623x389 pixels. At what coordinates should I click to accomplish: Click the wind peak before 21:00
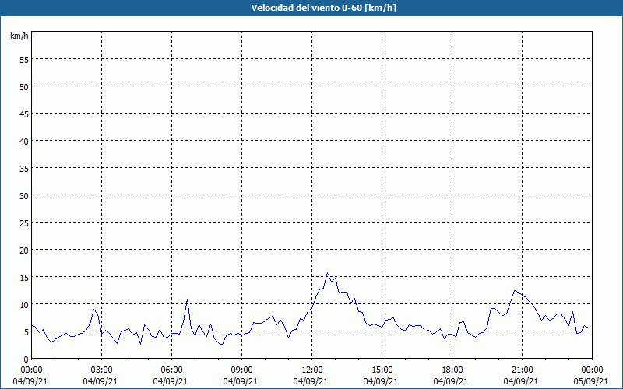tap(515, 290)
